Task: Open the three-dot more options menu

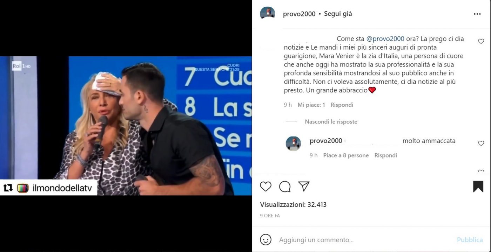Action: point(477,14)
